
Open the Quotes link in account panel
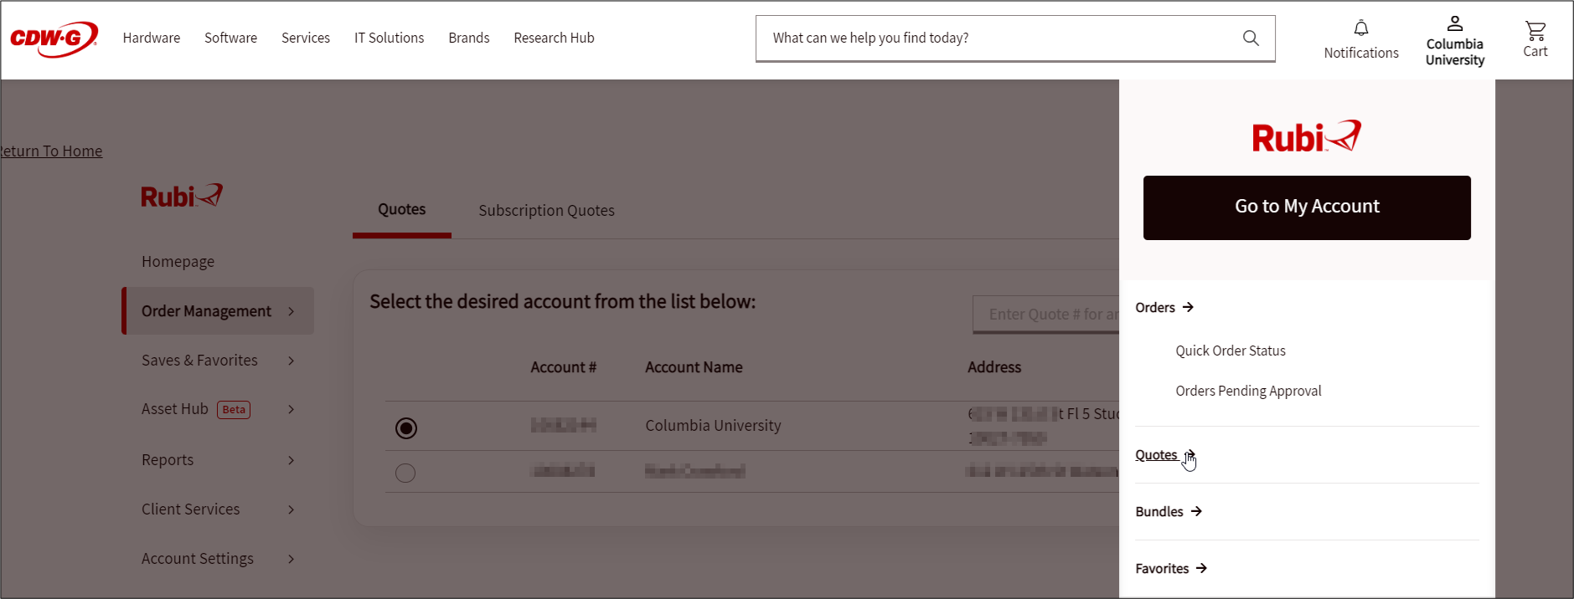coord(1156,455)
